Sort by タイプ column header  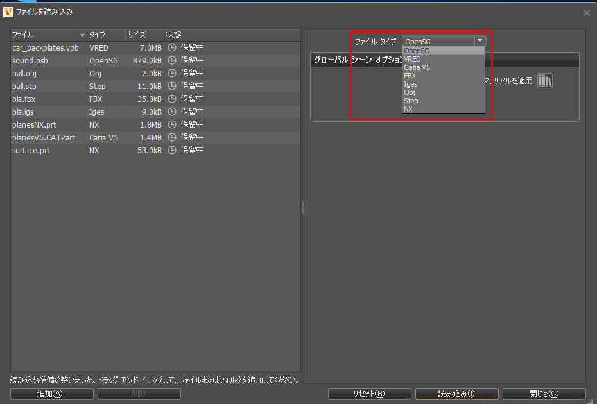(x=106, y=35)
